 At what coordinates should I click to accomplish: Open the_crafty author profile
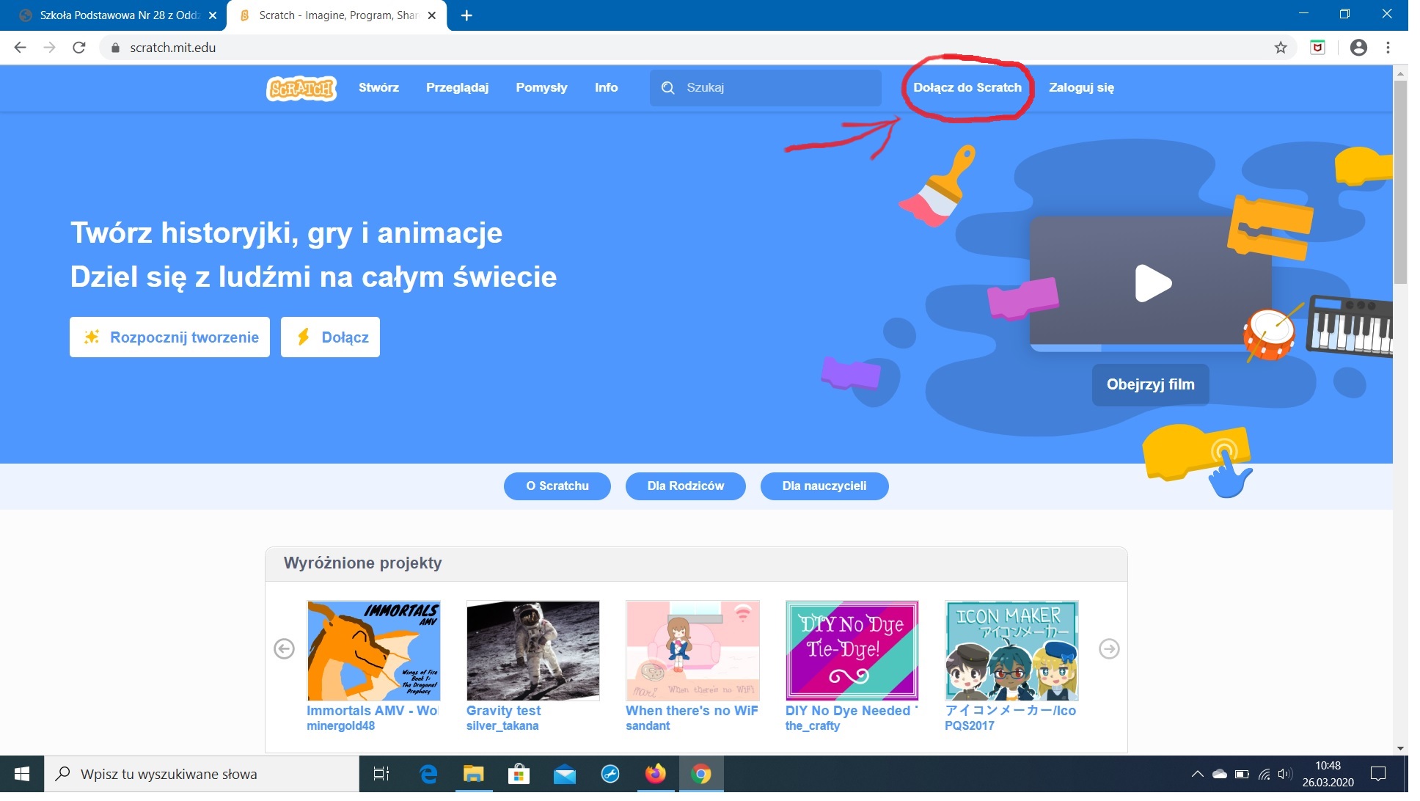pos(813,725)
